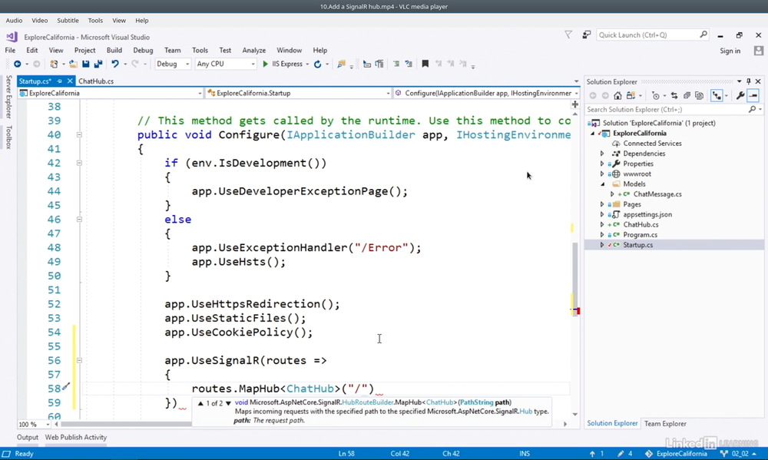Toggle auto hide pin on Solution Explorer

click(x=748, y=81)
